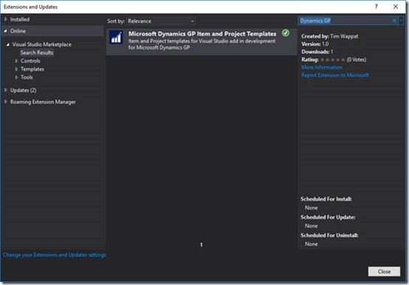Collapse the Visual Studio Marketplace node

tap(8, 44)
